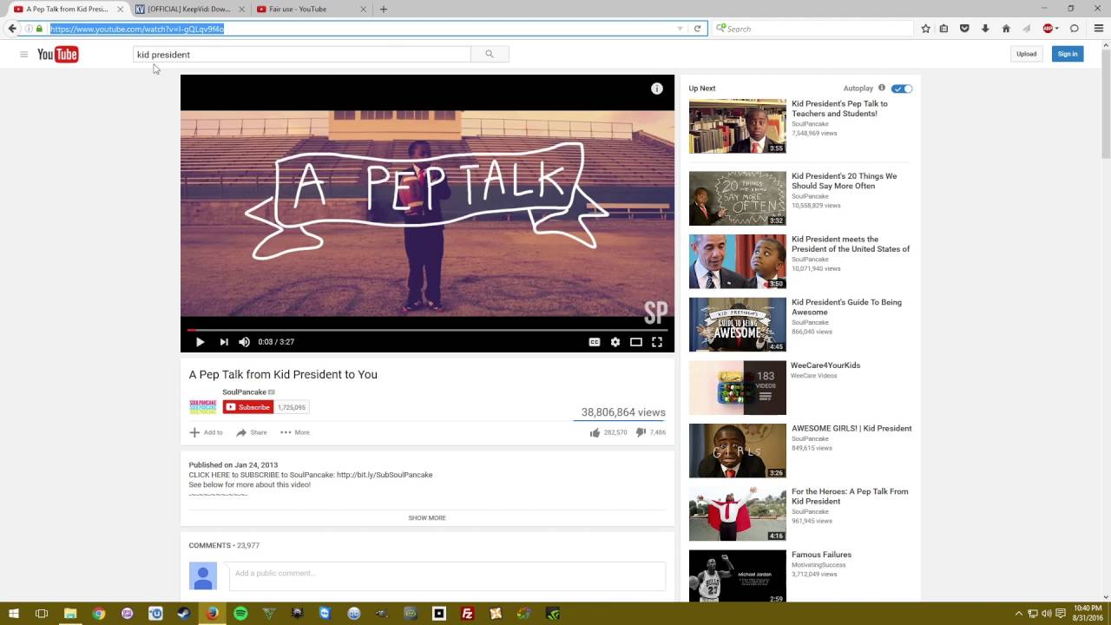Open the Windows Start menu
This screenshot has height=625, width=1111.
click(x=14, y=614)
